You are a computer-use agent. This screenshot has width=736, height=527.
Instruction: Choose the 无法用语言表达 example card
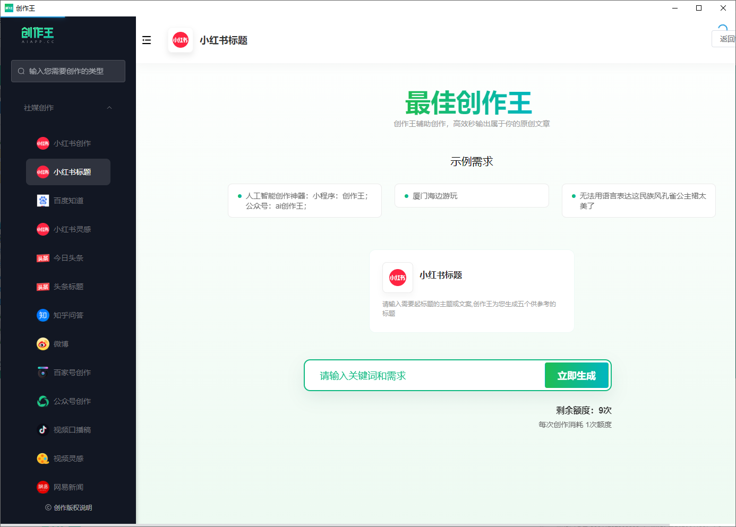(x=639, y=201)
